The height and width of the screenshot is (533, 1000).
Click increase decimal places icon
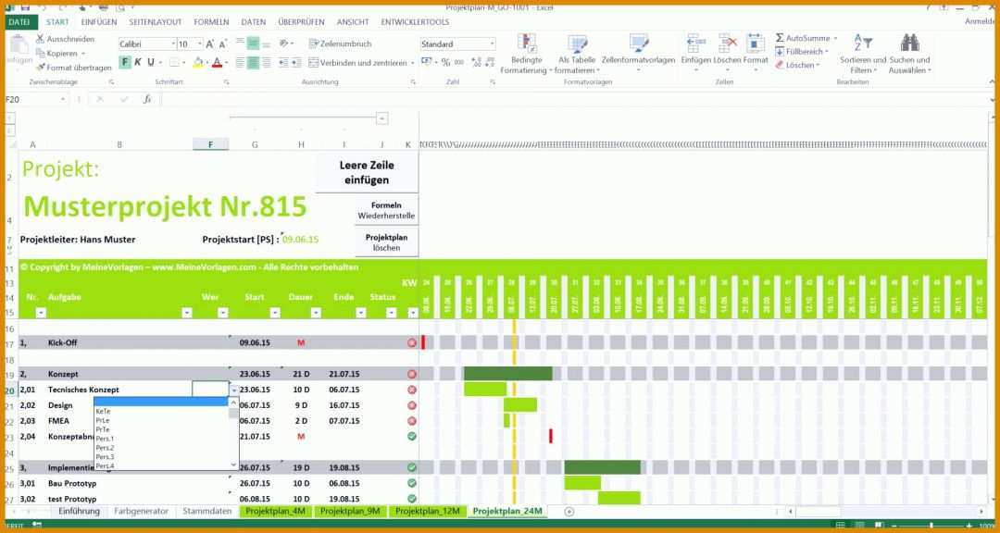point(476,63)
